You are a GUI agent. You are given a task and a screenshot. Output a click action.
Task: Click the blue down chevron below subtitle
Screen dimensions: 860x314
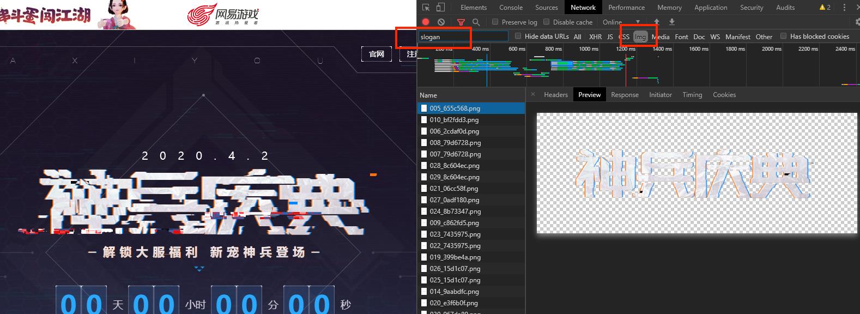click(199, 269)
